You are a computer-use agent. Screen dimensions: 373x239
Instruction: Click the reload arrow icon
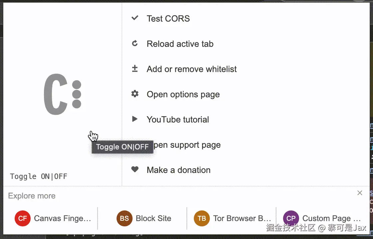[135, 43]
